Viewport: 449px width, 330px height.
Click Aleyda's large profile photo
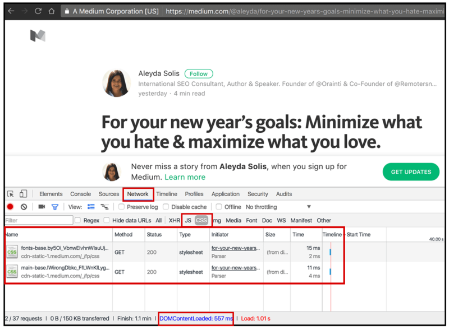point(117,83)
